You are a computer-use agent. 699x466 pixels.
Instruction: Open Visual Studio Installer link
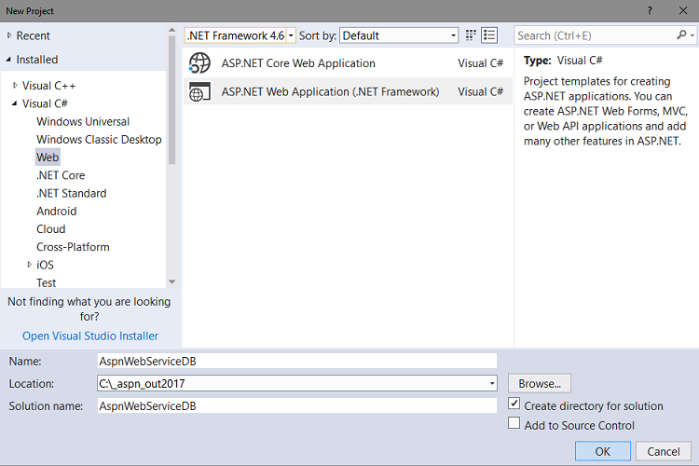pyautogui.click(x=90, y=336)
